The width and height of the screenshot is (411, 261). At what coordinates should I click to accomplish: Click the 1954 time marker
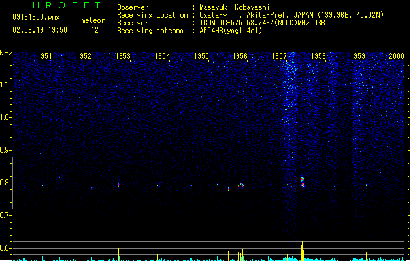point(162,56)
